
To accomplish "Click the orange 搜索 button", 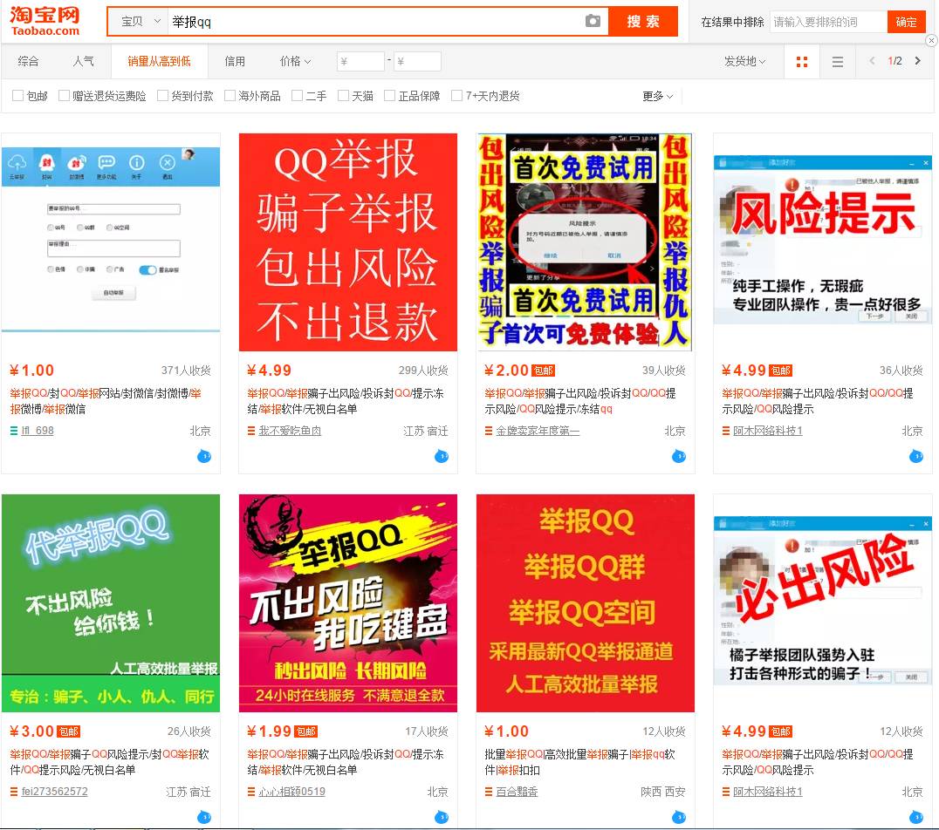I will 643,22.
